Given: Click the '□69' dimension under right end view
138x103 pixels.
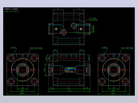Looking at the screenshot, I should 113,91.
